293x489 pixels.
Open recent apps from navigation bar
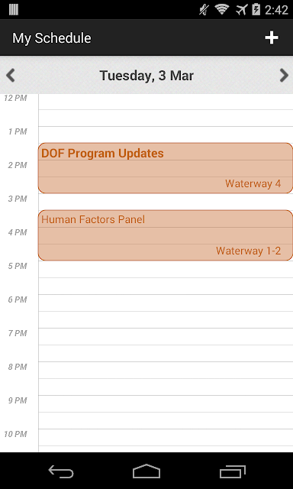pos(232,471)
